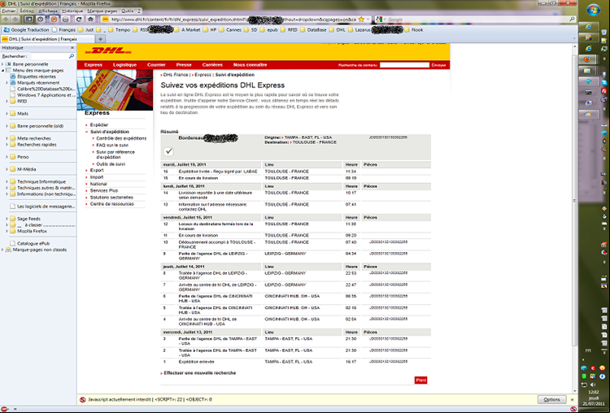Close the Historique sidebar with its X
This screenshot has height=413, width=610.
(x=72, y=47)
